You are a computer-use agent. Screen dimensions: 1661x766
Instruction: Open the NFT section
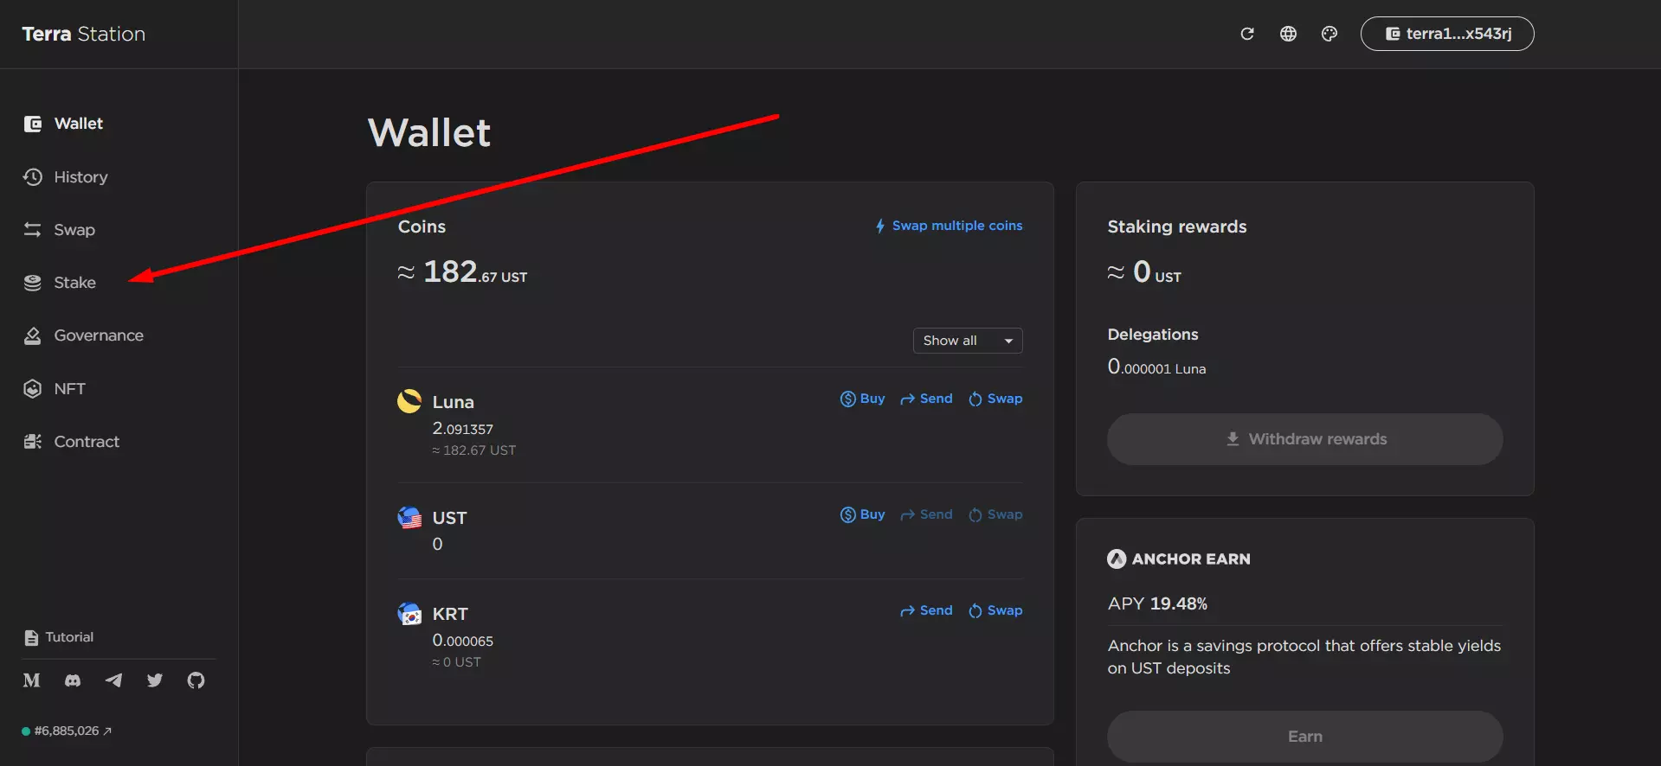[x=55, y=388]
